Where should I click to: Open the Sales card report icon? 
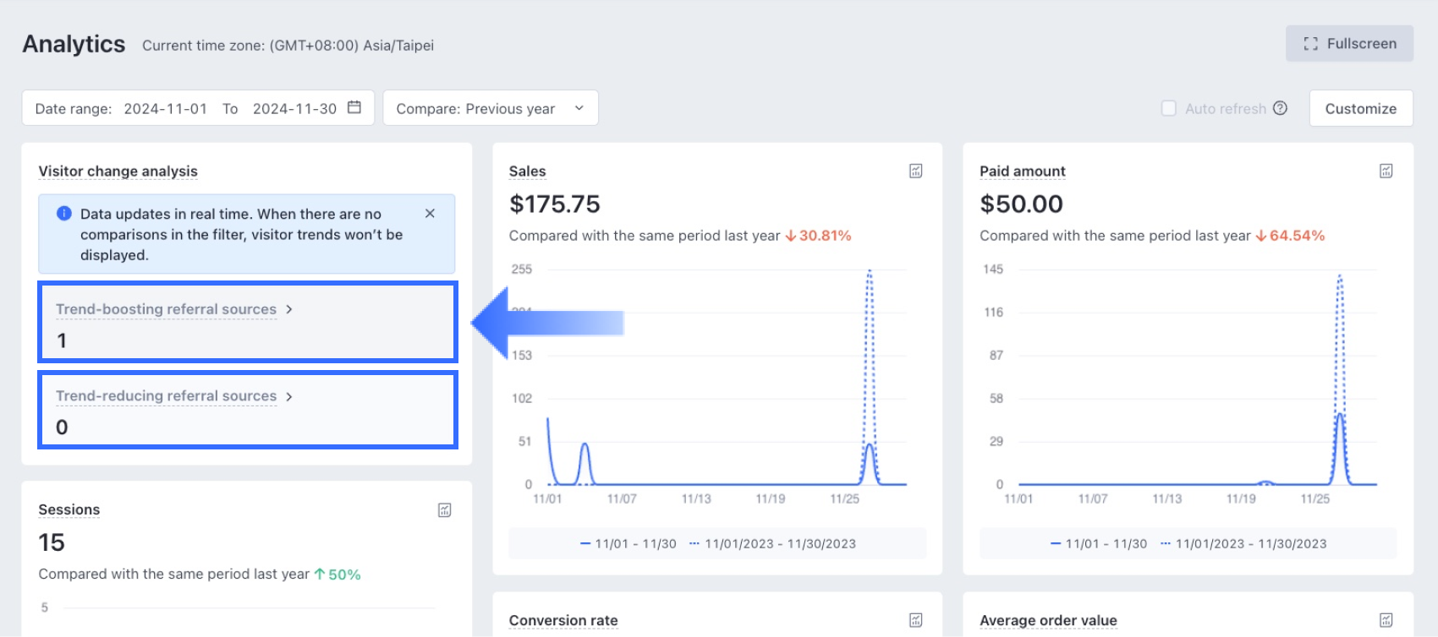(x=915, y=171)
